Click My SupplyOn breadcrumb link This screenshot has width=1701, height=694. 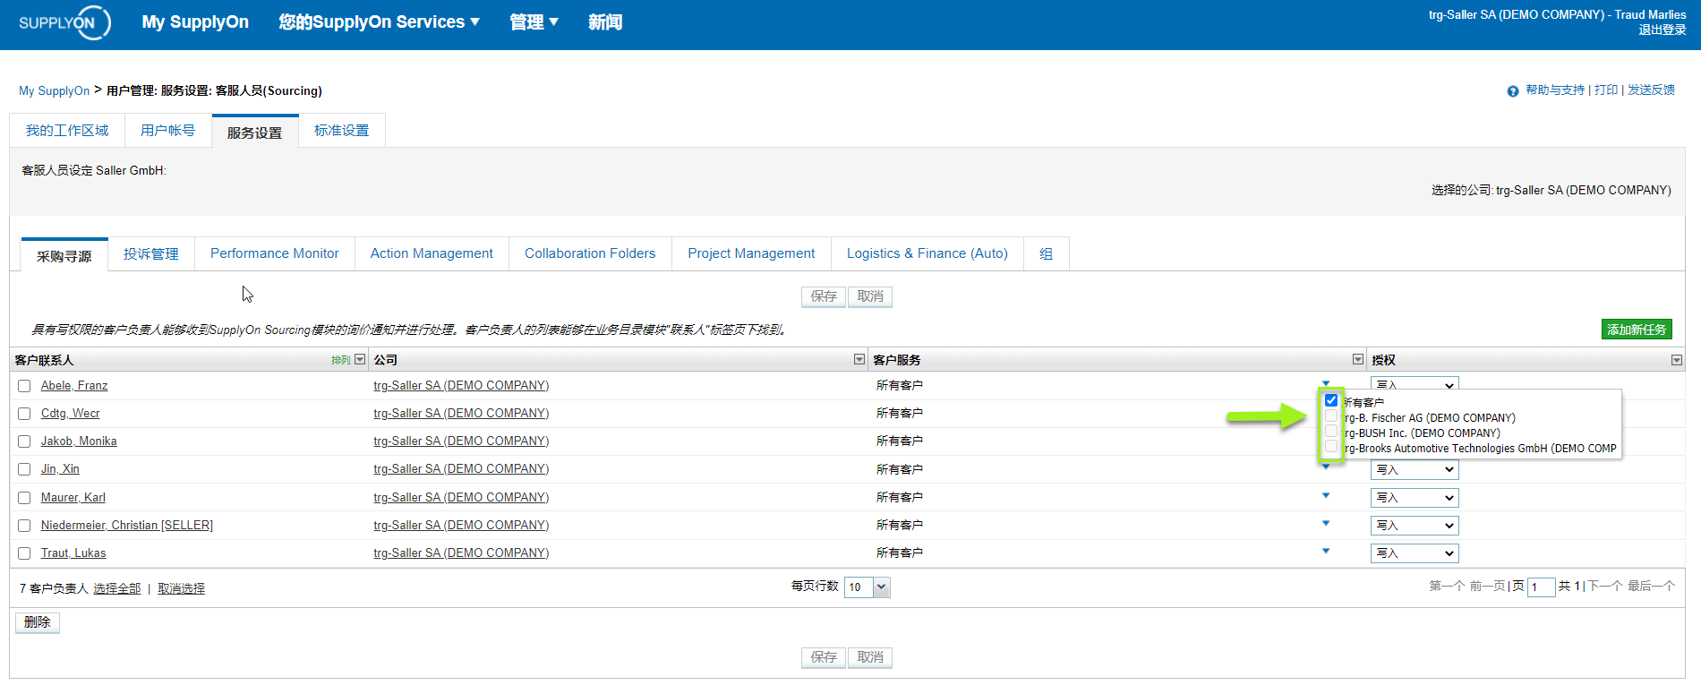tap(55, 91)
